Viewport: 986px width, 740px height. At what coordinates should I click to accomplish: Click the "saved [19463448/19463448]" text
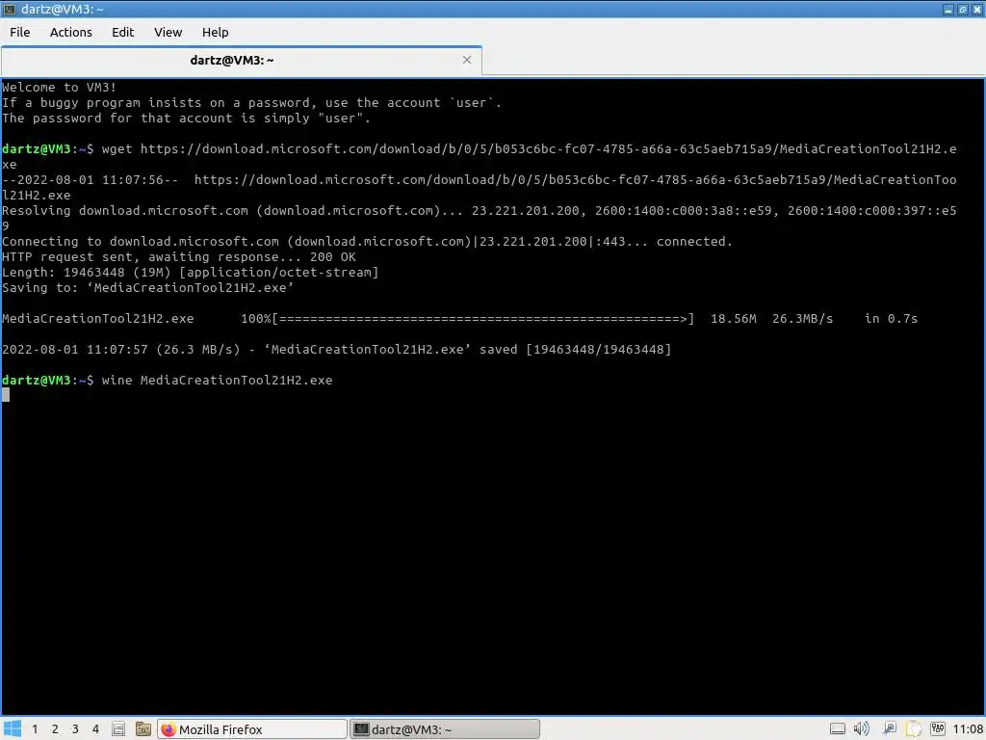576,349
